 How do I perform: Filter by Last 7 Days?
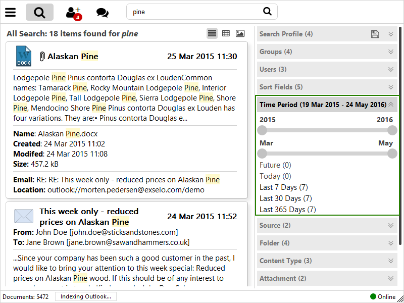click(285, 187)
